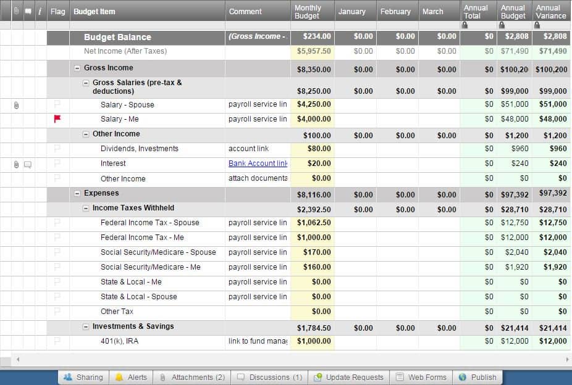Click the row info column header icon
Screen dimensions: 572x385
(40, 11)
